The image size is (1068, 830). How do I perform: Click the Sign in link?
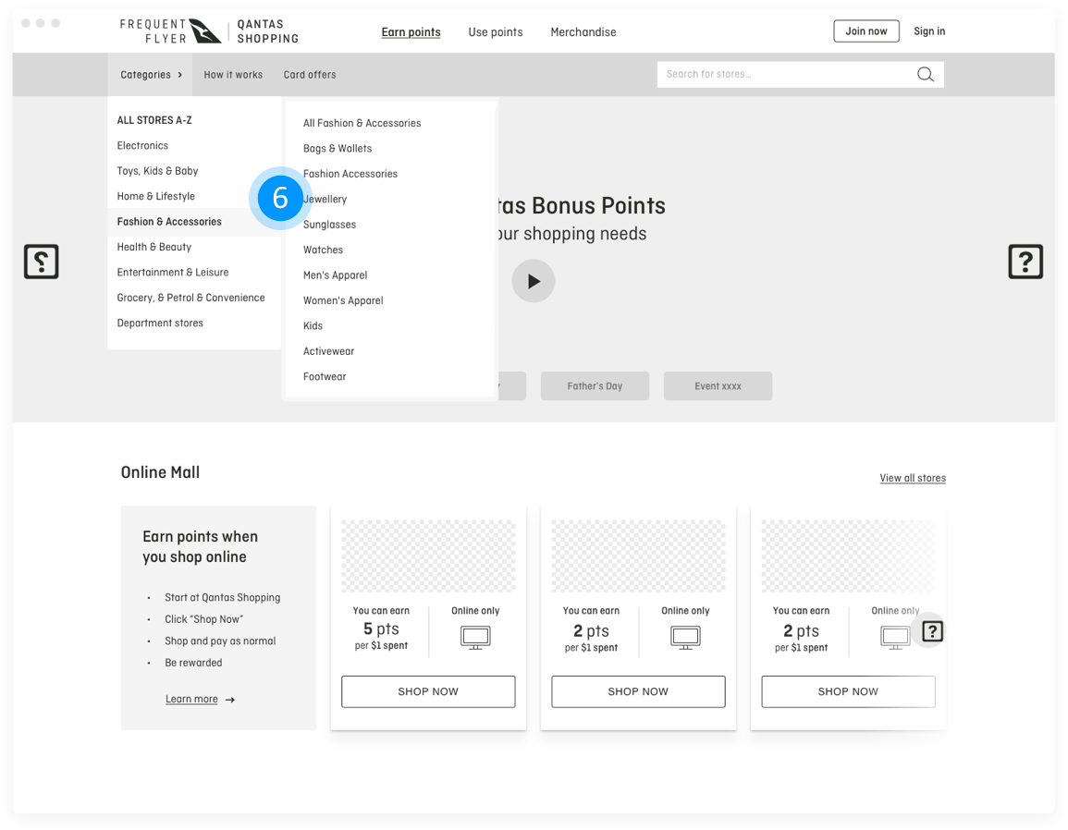(929, 31)
